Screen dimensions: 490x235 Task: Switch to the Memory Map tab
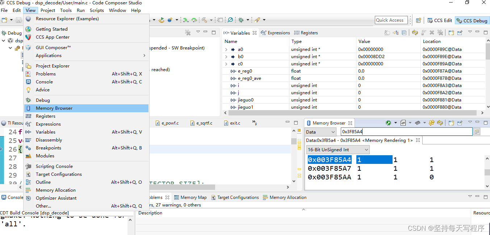[190, 197]
